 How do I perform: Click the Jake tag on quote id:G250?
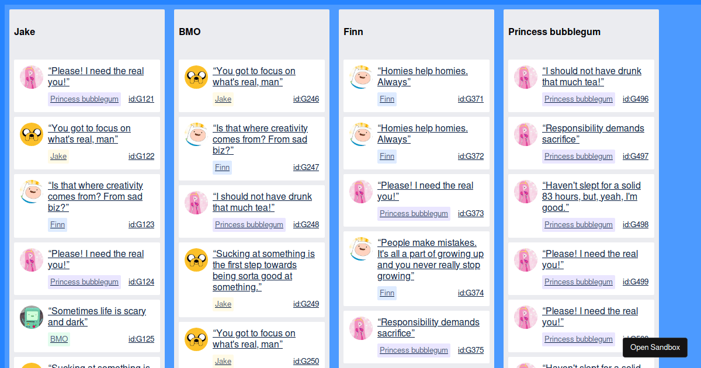coord(223,361)
